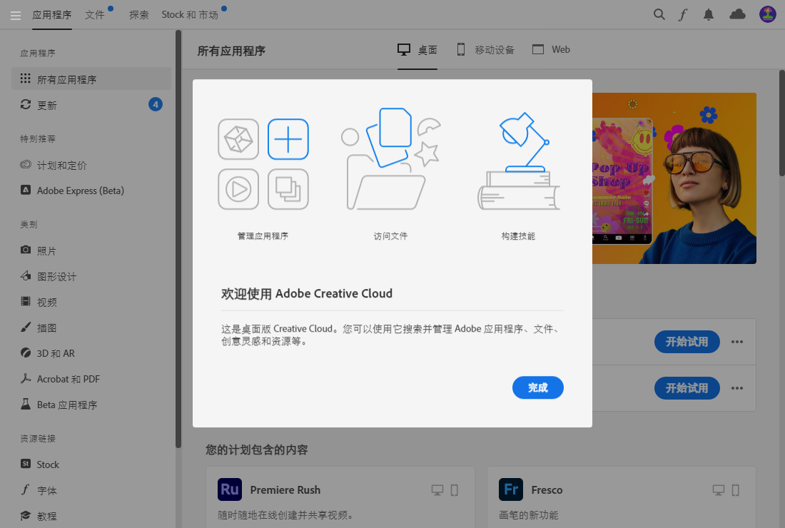This screenshot has height=528, width=785.
Task: Click the sidebar vertical scrollbar
Action: click(178, 239)
